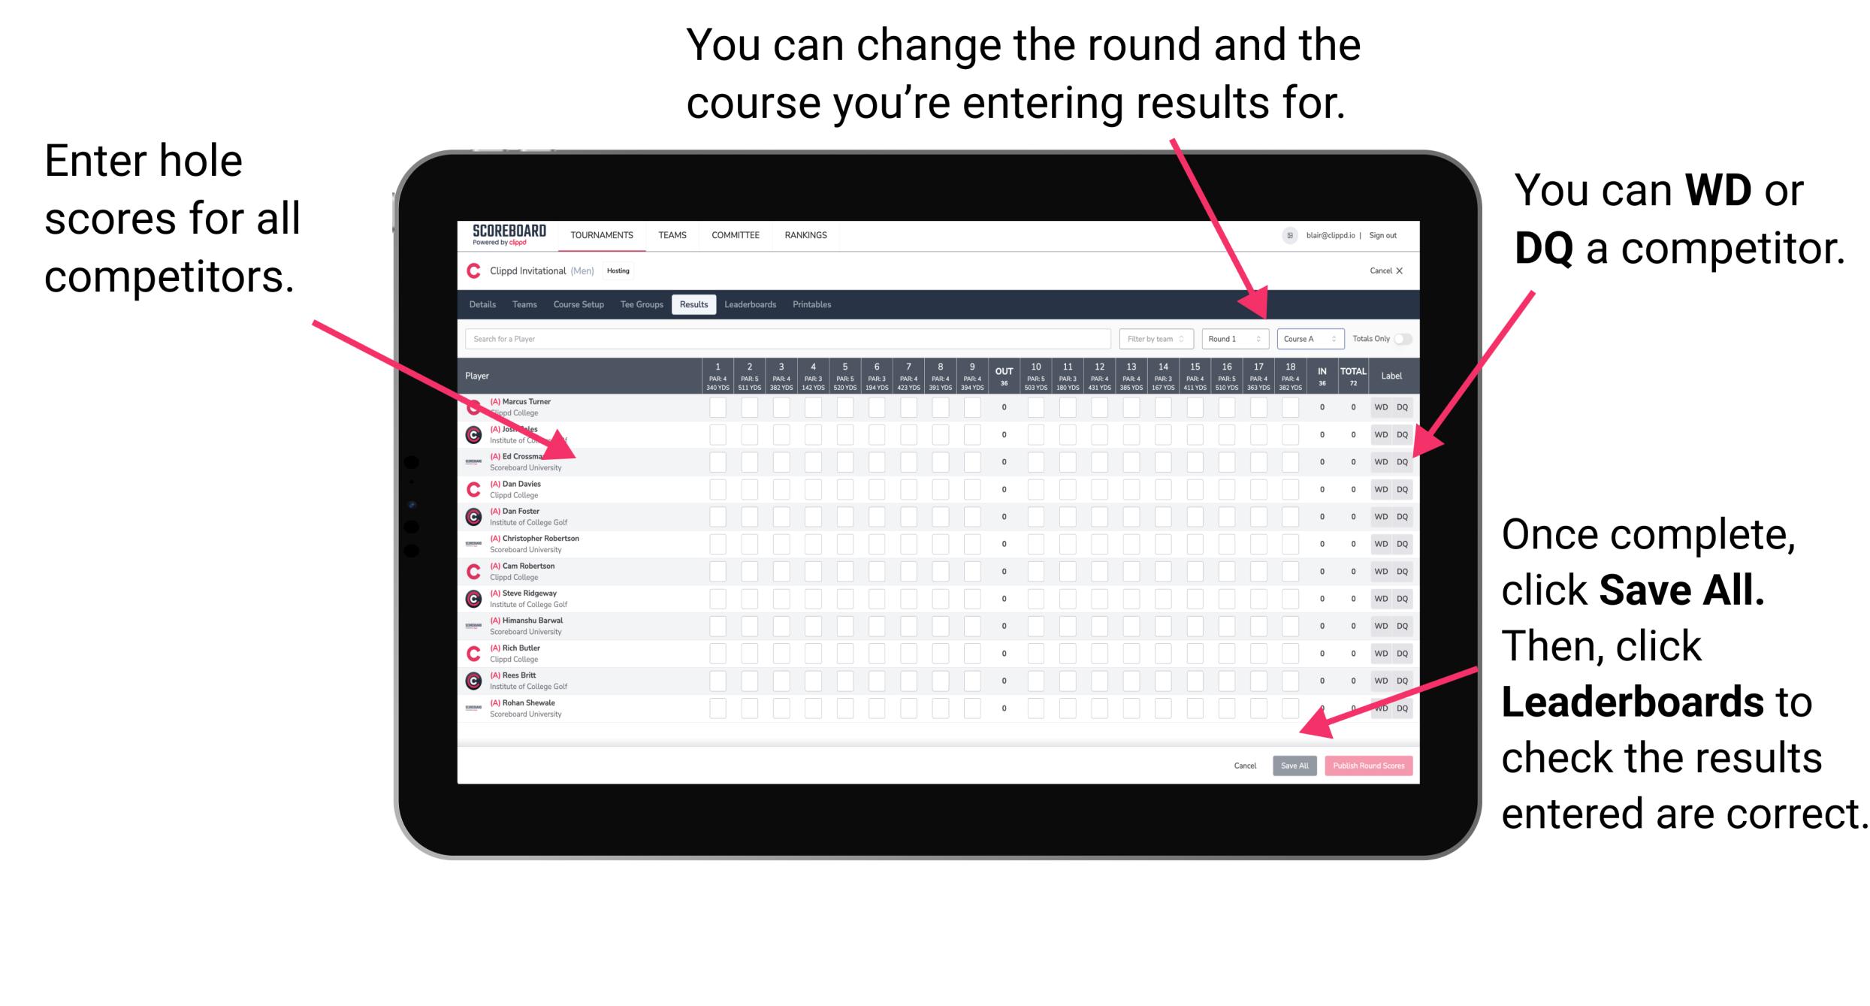Image resolution: width=1870 pixels, height=1006 pixels.
Task: Click the Save All button
Action: point(1294,766)
